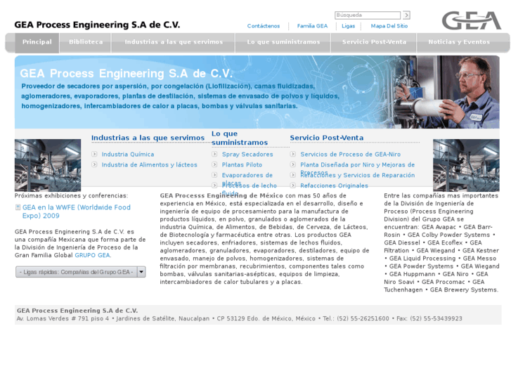Open Refacciones y Servicios de Reparación link
Image resolution: width=511 pixels, height=383 pixels.
[358, 176]
